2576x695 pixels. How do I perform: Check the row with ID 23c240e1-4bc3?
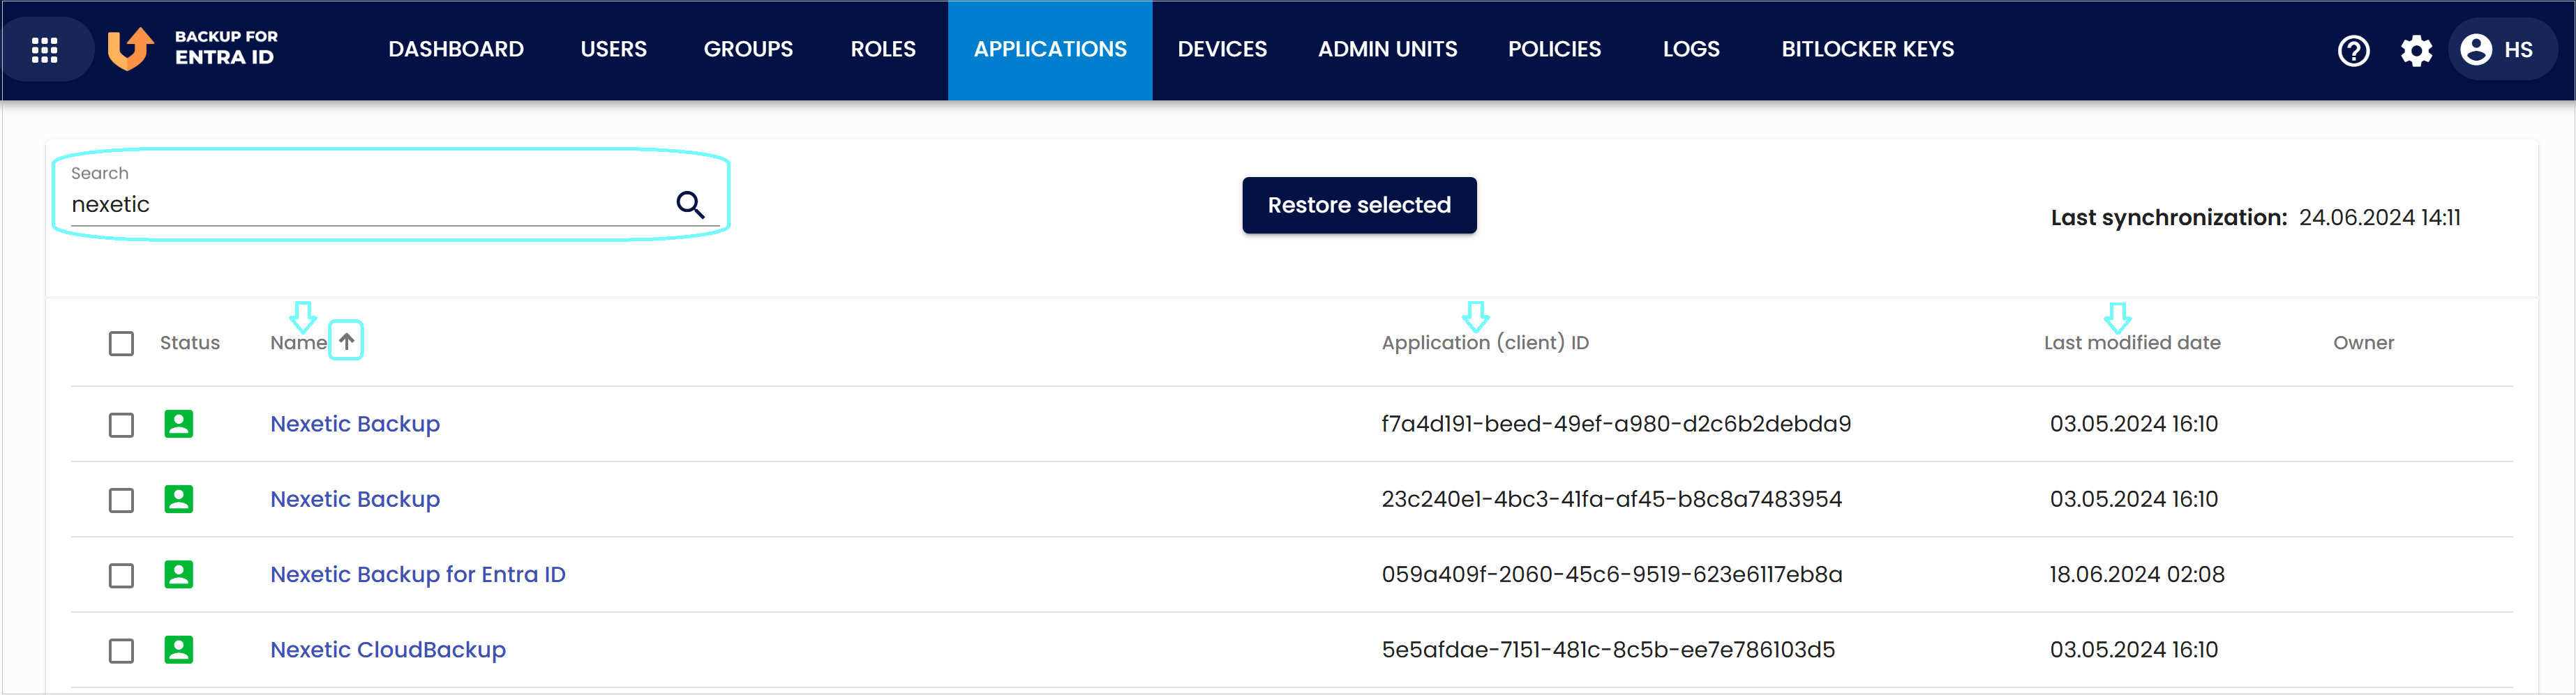coord(121,499)
